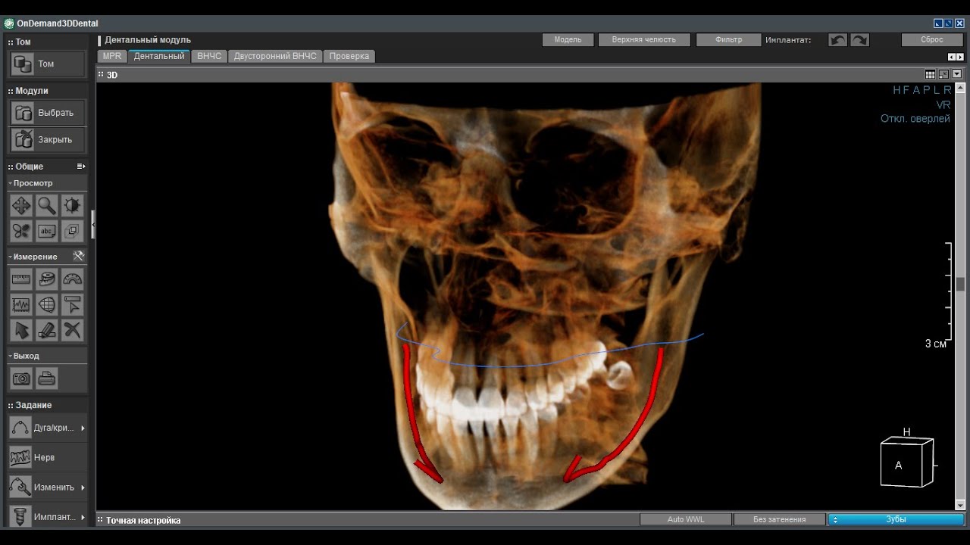Image resolution: width=970 pixels, height=545 pixels.
Task: Expand the Изменить submenu arrow
Action: point(83,487)
